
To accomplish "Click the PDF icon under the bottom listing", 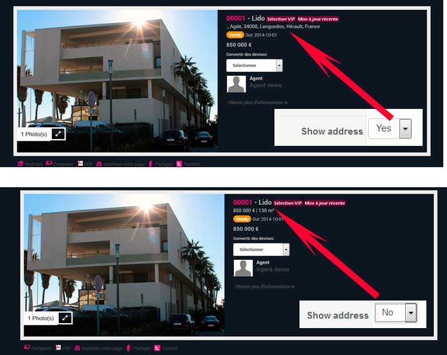I will click(58, 347).
